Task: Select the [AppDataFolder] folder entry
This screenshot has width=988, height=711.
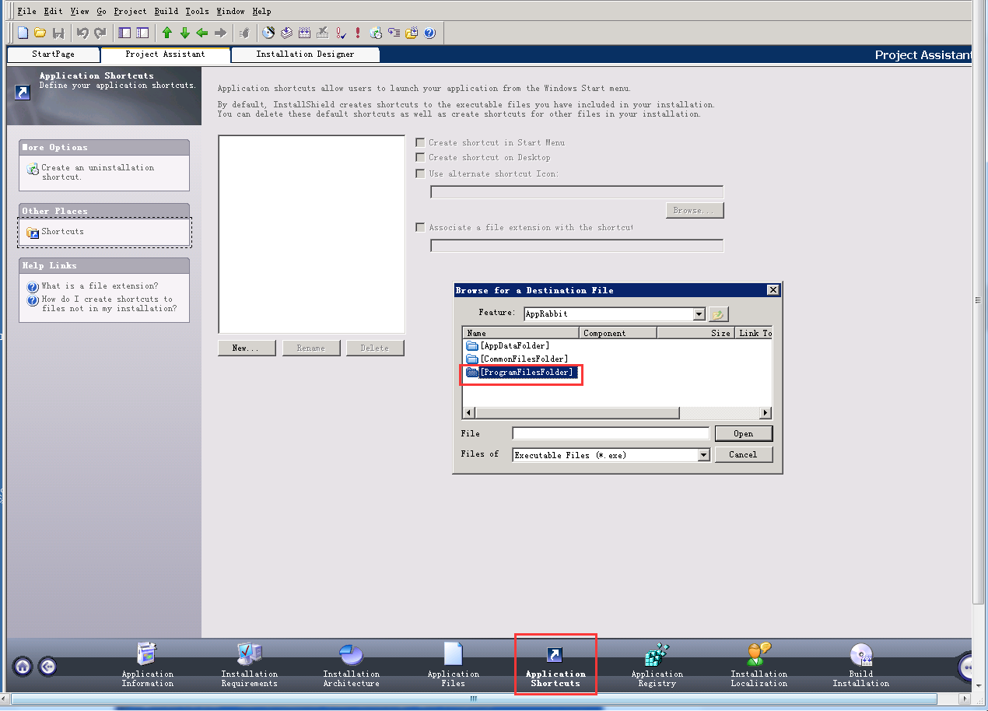Action: coord(514,345)
